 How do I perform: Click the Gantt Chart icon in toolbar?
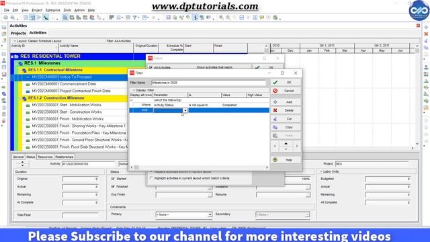click(x=32, y=17)
